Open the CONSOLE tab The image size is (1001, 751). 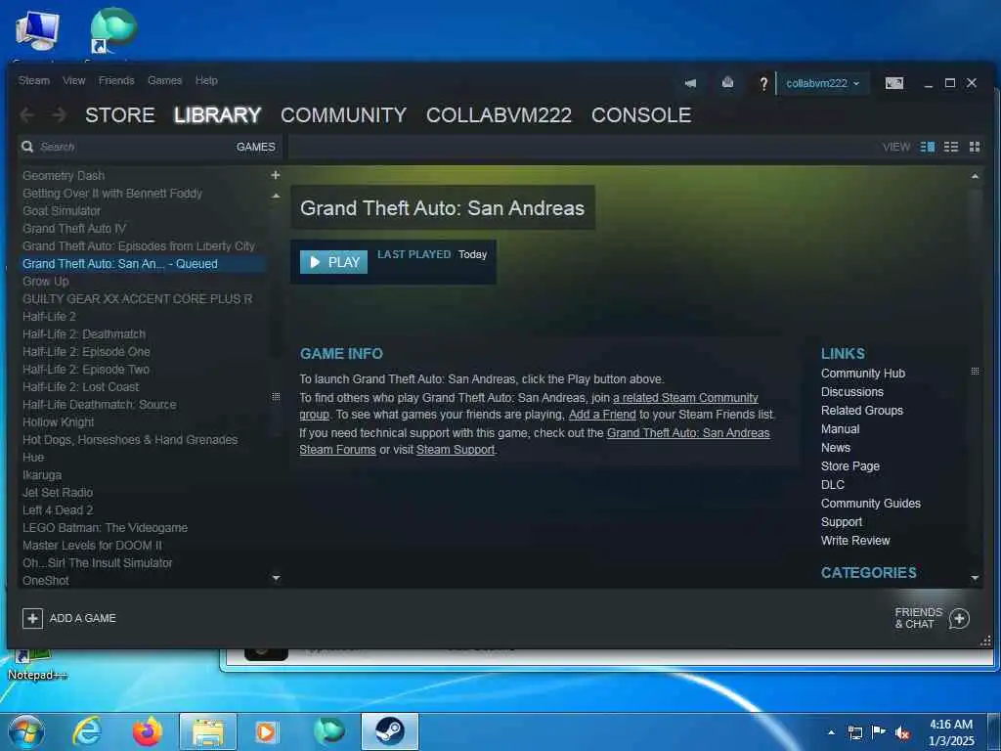641,115
